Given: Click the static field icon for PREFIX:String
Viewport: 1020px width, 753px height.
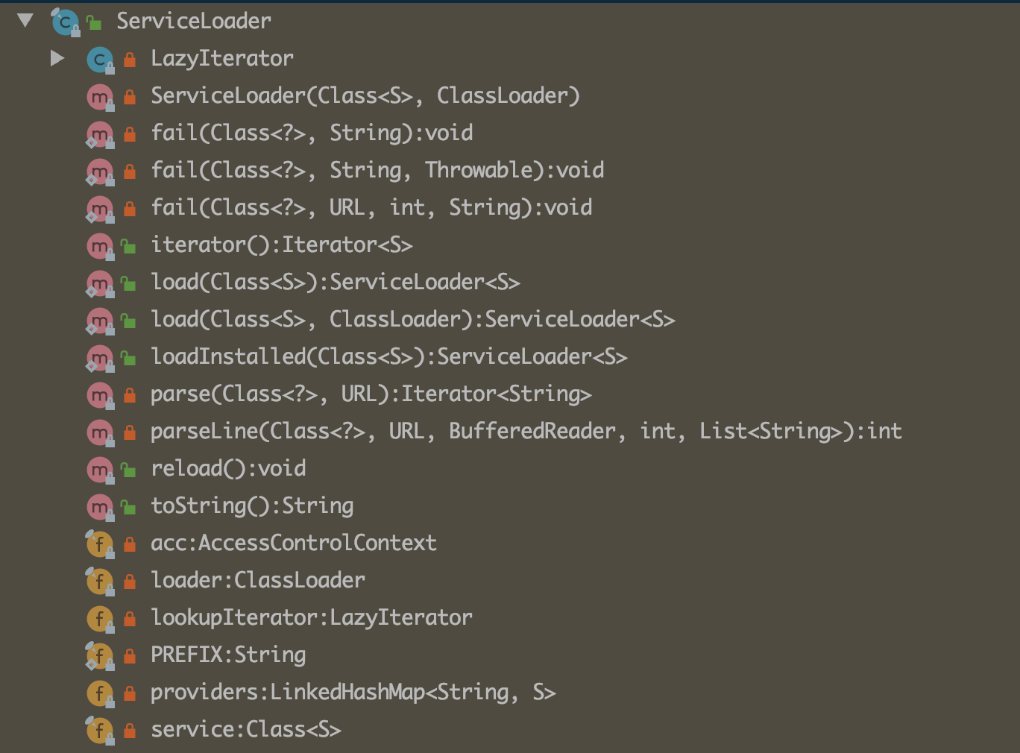Looking at the screenshot, I should pos(100,655).
